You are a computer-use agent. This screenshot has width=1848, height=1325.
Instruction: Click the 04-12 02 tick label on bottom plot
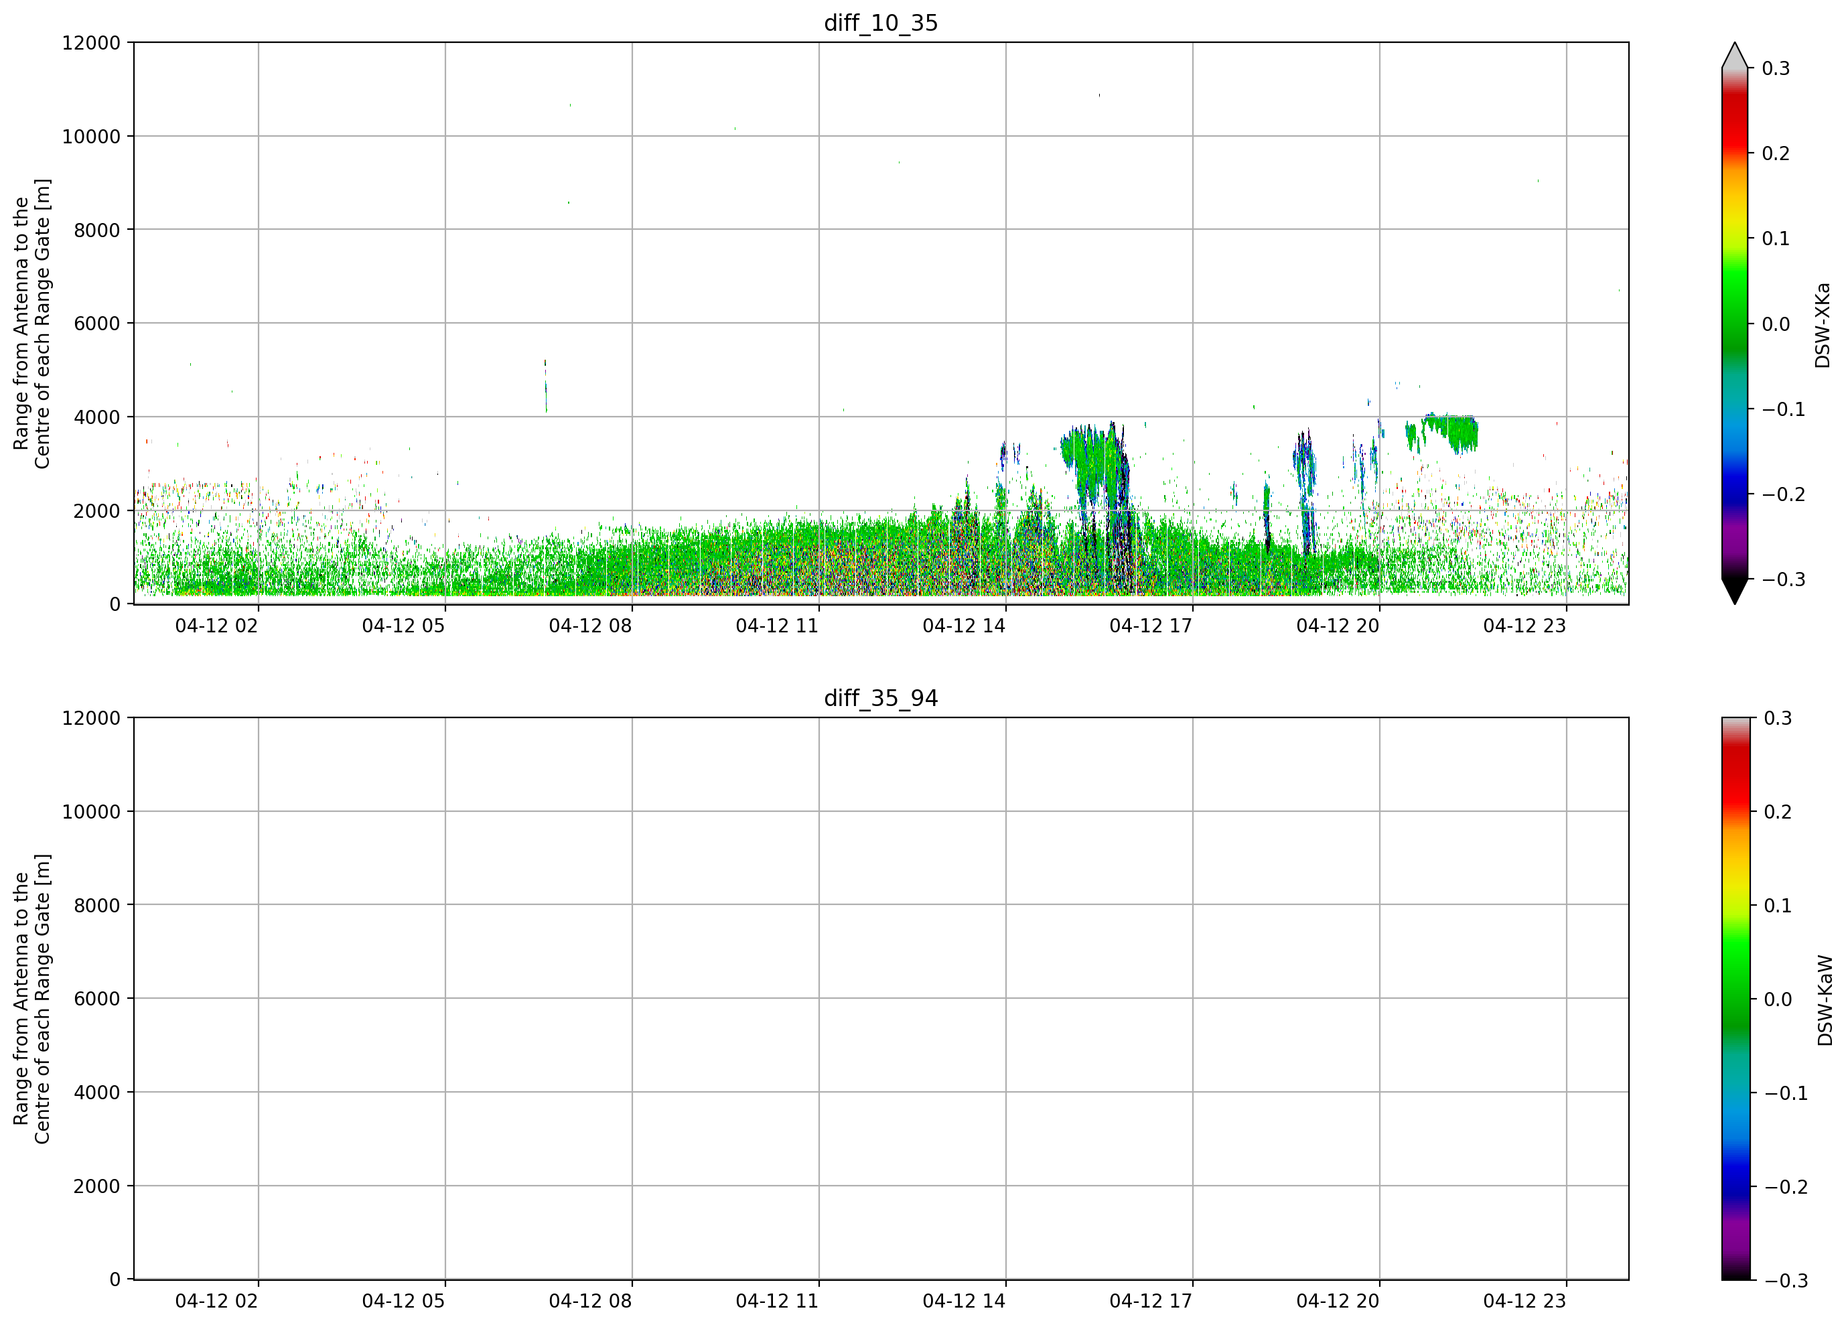(216, 1302)
